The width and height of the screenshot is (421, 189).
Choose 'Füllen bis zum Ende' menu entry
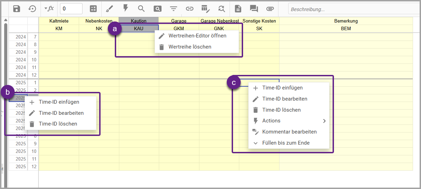pyautogui.click(x=289, y=143)
